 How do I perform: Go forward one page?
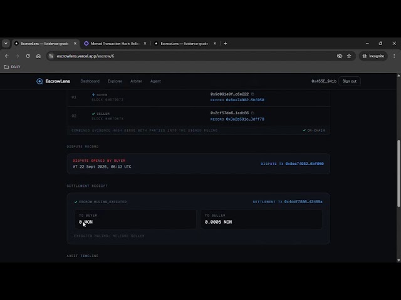pos(17,56)
